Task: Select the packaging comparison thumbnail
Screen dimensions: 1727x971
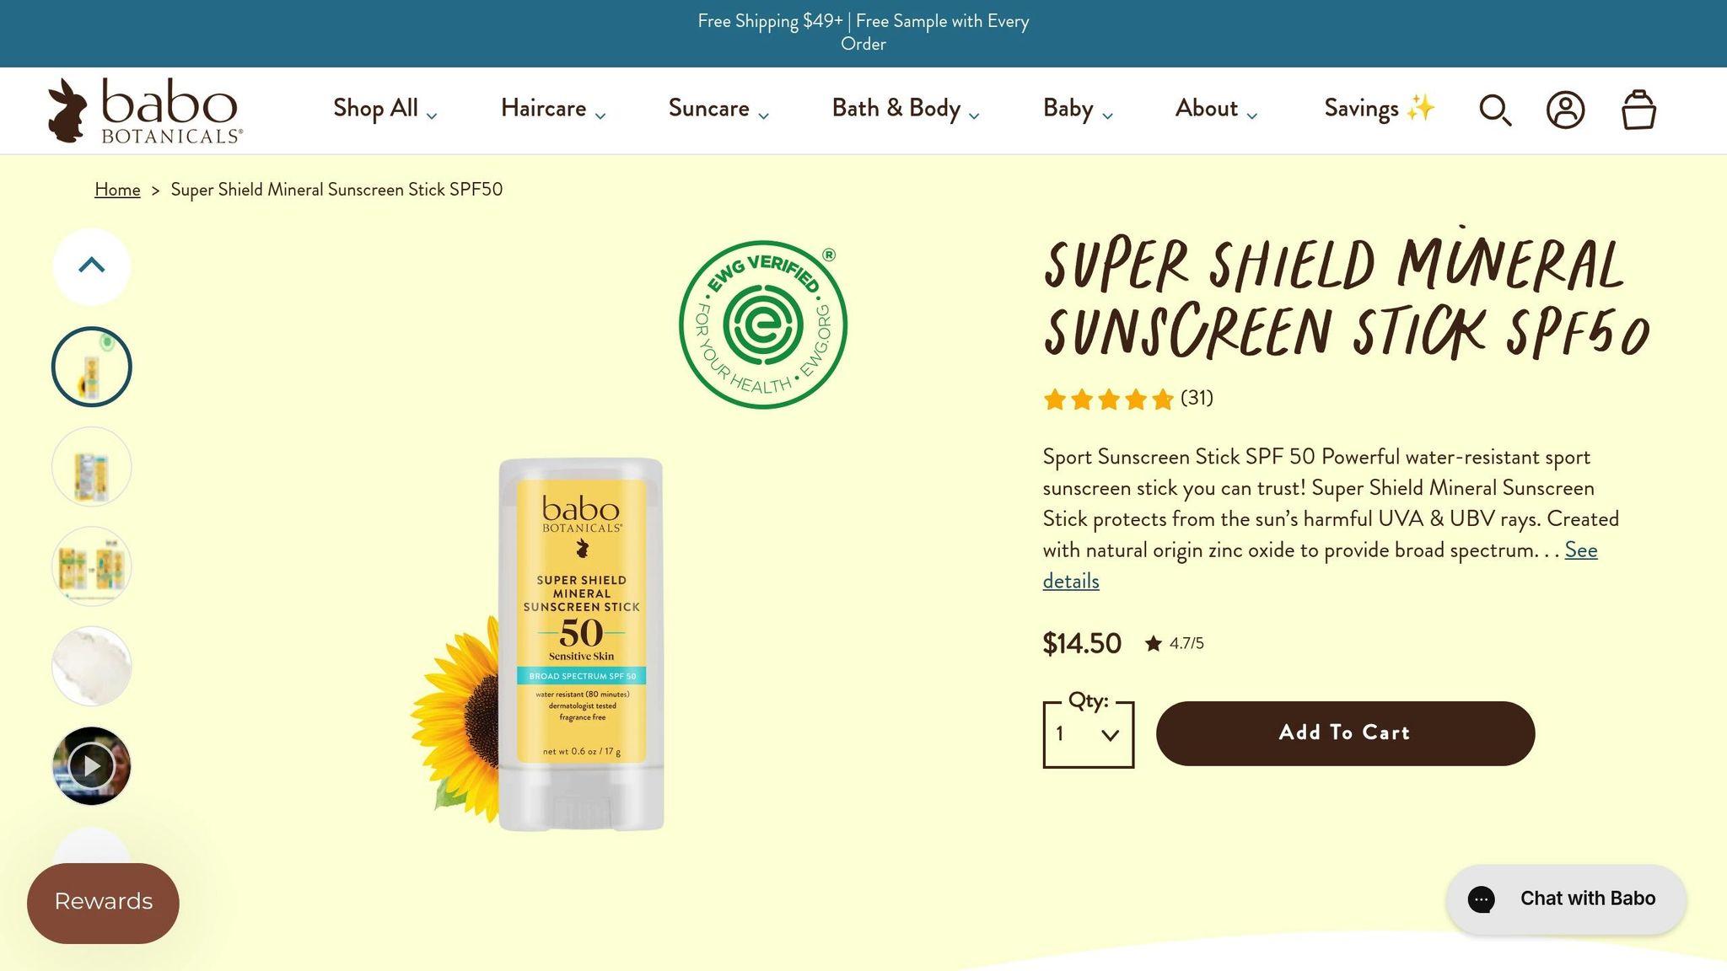Action: [x=91, y=566]
